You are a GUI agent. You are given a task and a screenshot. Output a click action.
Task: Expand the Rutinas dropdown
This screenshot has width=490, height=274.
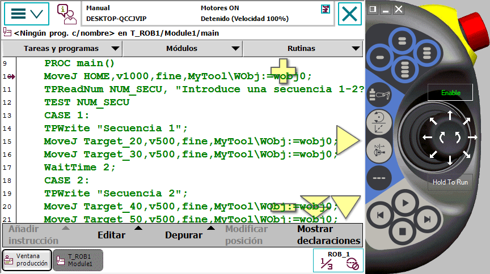[x=302, y=49]
